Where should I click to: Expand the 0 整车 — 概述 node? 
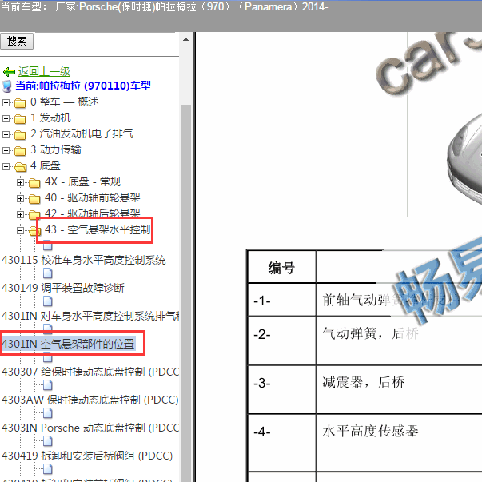6,102
